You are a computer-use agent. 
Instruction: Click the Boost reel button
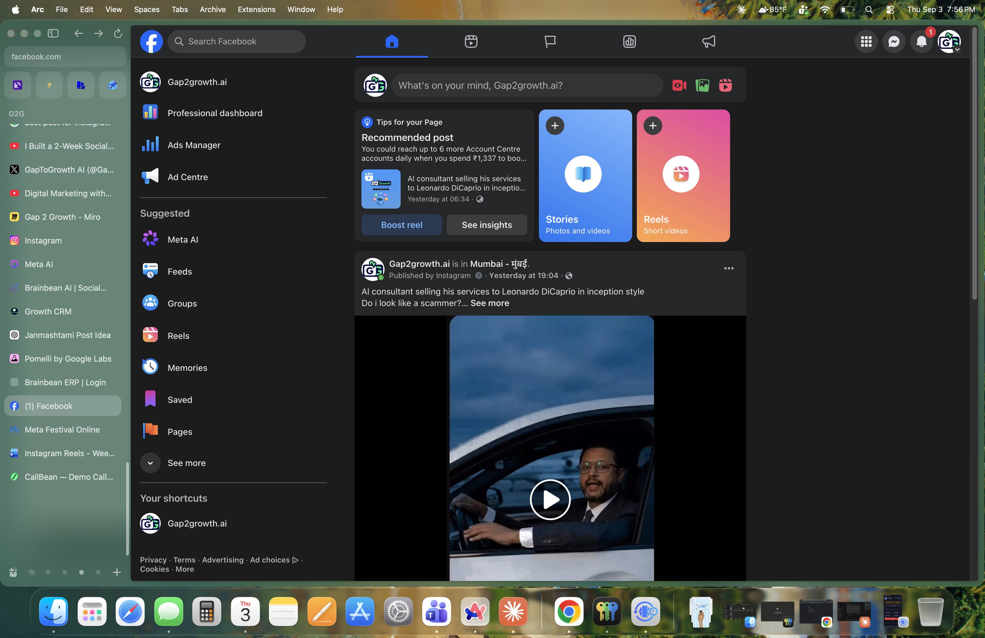point(401,225)
